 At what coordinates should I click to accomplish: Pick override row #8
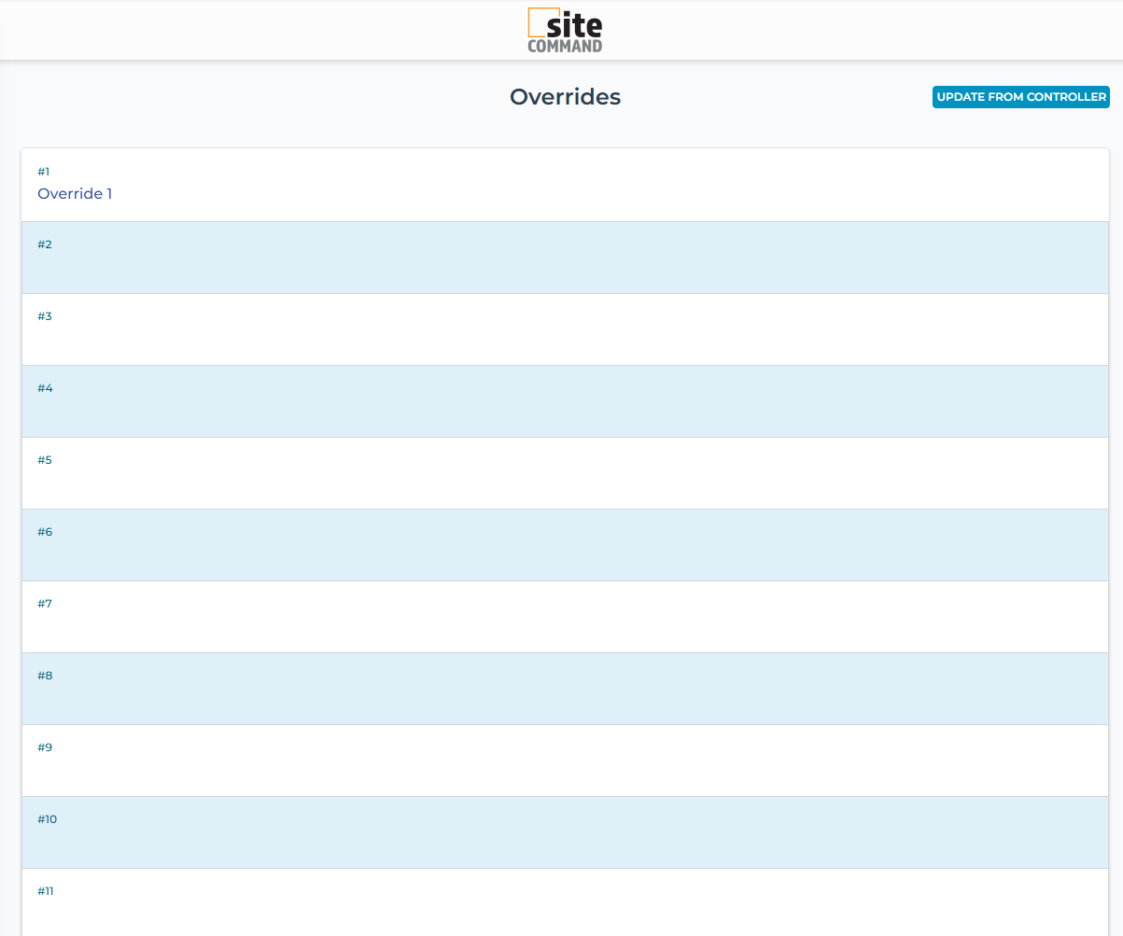point(565,689)
